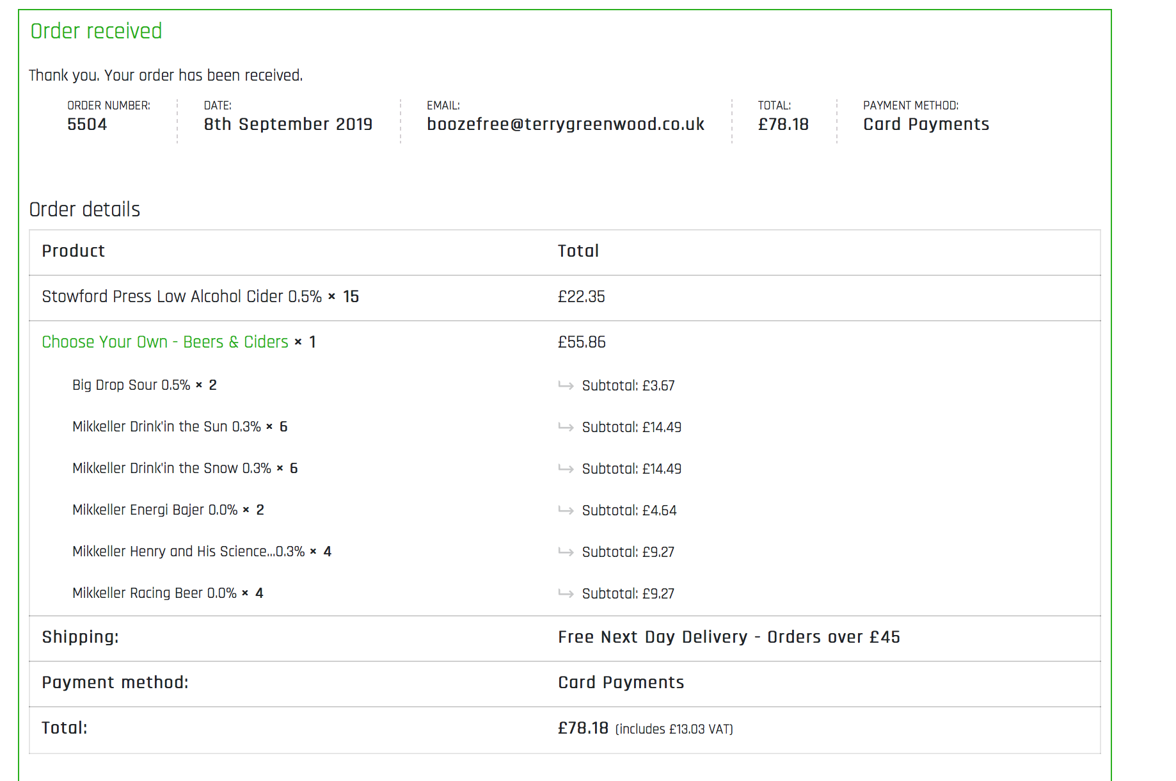Click the date 8th September 2019
Viewport: 1176px width, 781px height.
coord(288,124)
